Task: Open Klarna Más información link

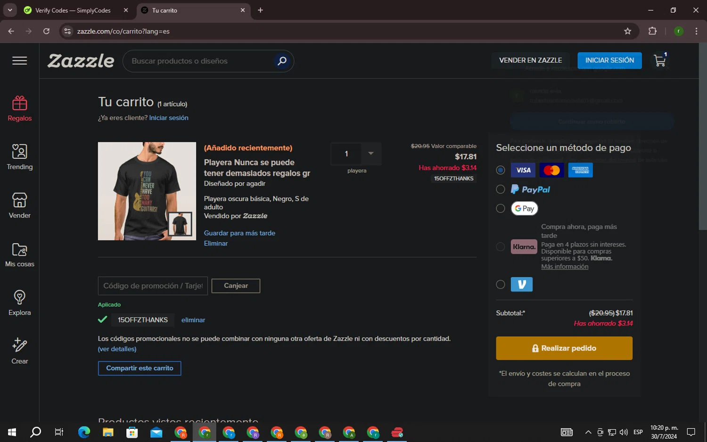Action: click(565, 267)
